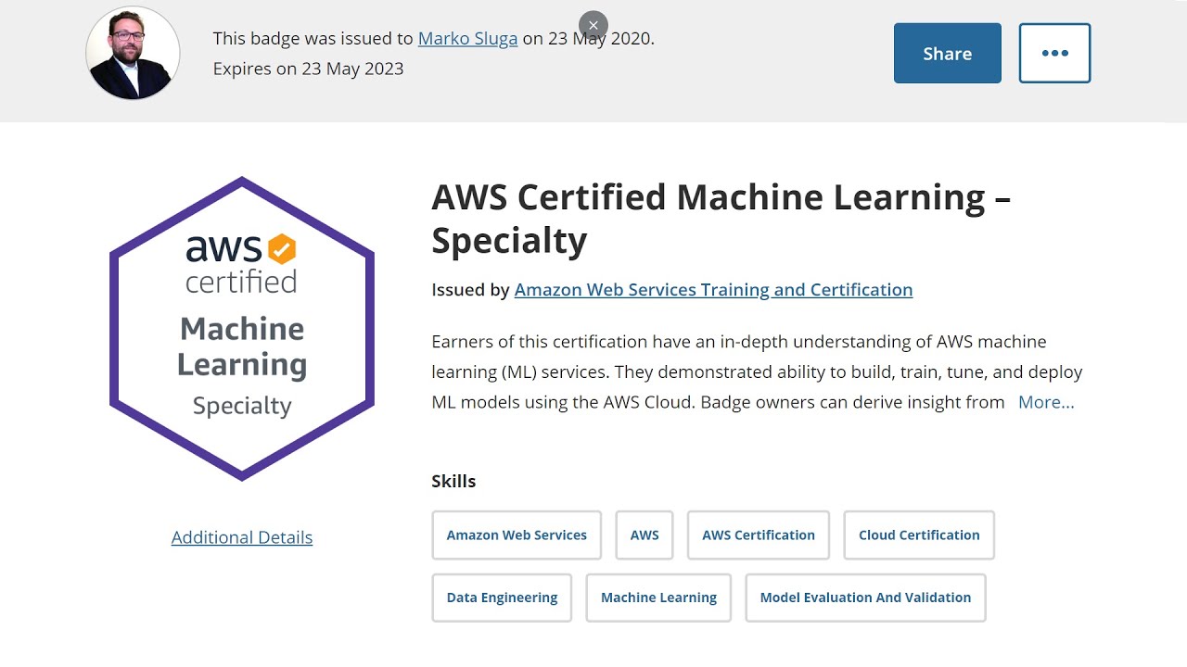Click the orange checkmark icon on badge

coord(282,249)
